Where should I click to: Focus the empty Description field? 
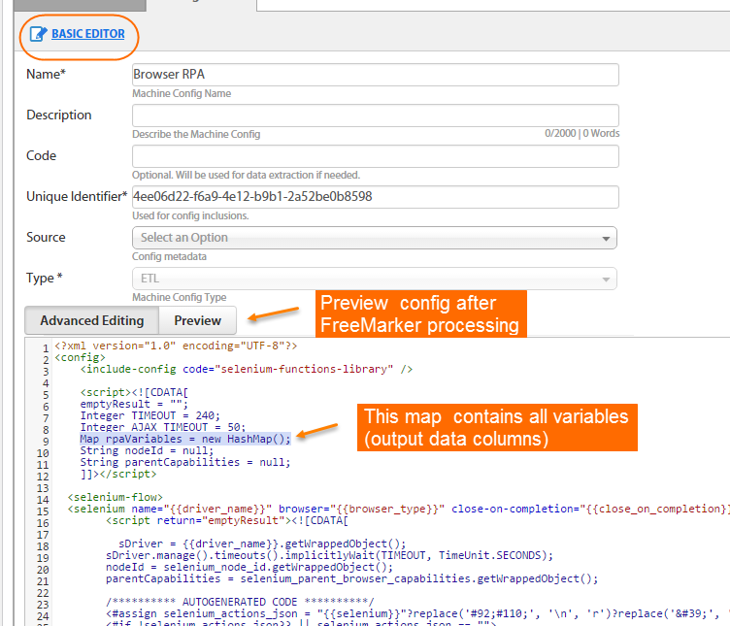[x=376, y=115]
